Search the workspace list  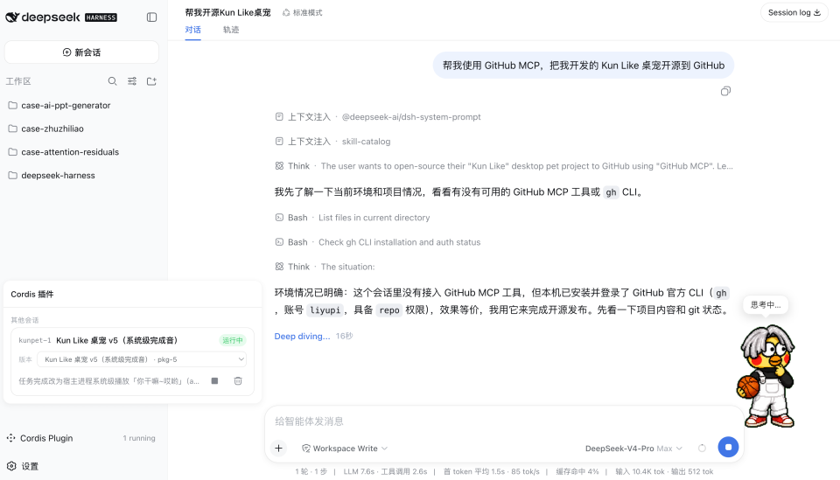click(x=112, y=81)
